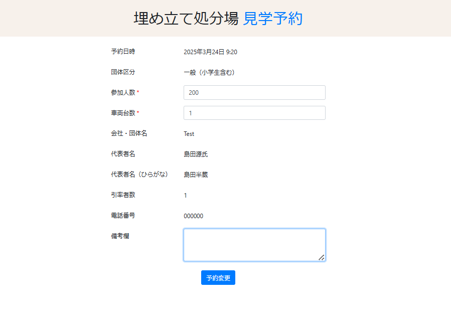The height and width of the screenshot is (331, 451).
Task: Click the 備考欄 label
Action: coord(120,236)
